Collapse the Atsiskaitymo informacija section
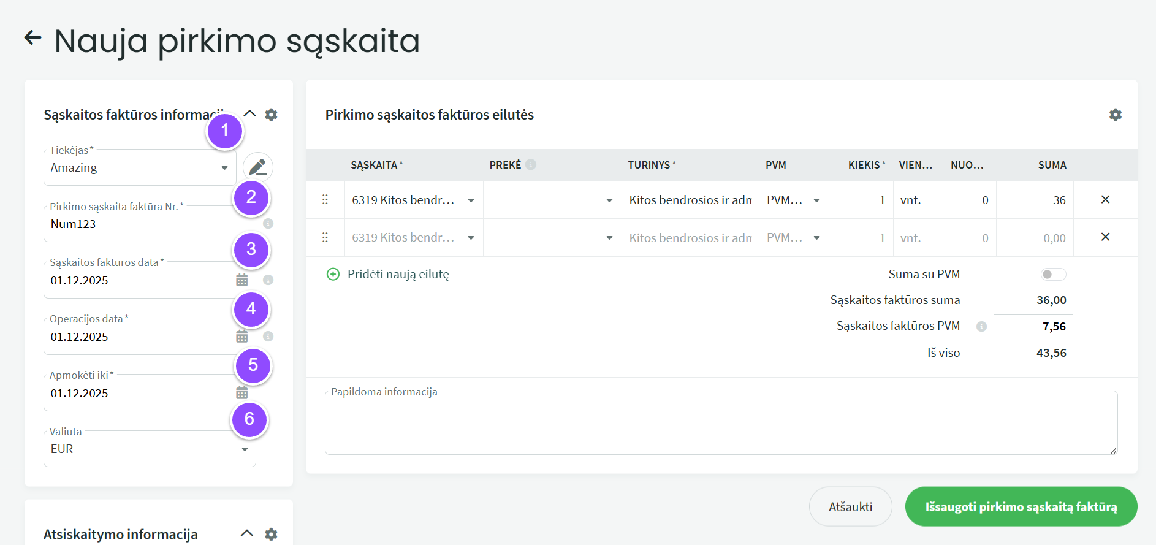Viewport: 1156px width, 545px height. coord(246,533)
